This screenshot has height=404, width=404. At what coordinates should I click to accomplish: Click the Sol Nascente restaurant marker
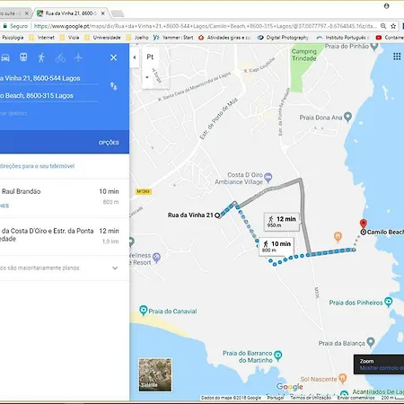[343, 378]
